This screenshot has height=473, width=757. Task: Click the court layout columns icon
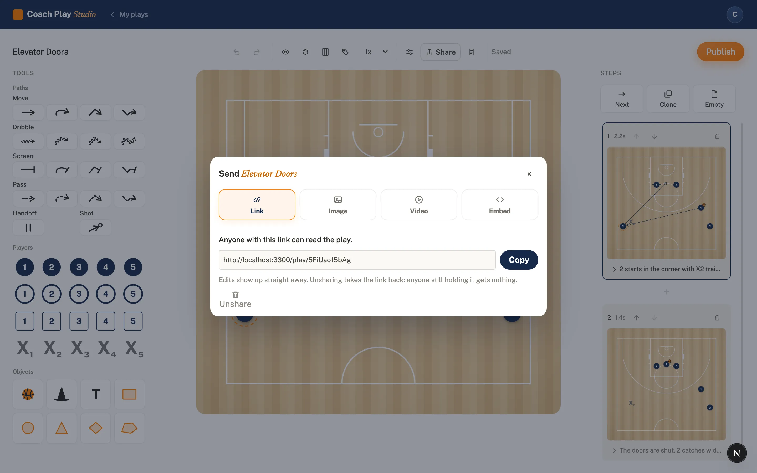pos(325,52)
